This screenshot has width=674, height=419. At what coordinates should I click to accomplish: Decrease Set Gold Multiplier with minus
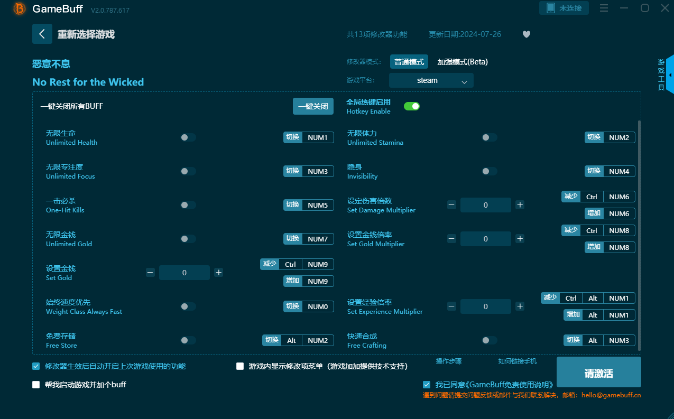point(451,239)
